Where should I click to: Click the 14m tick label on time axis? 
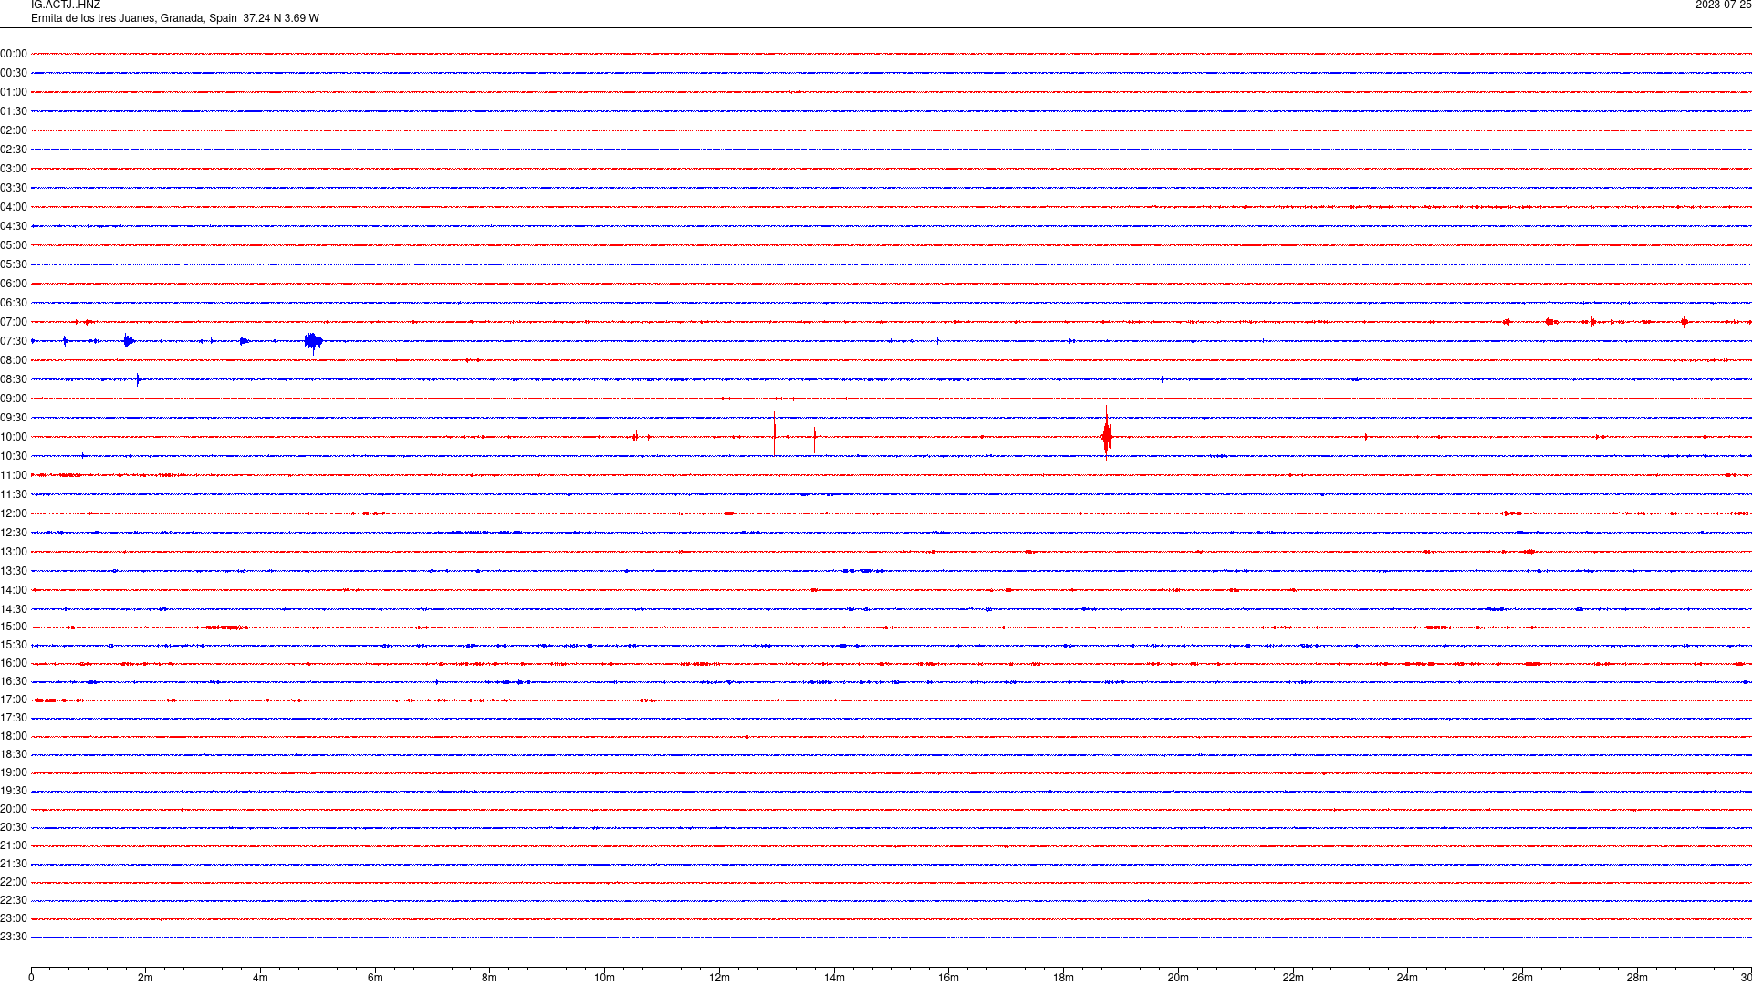pyautogui.click(x=834, y=978)
